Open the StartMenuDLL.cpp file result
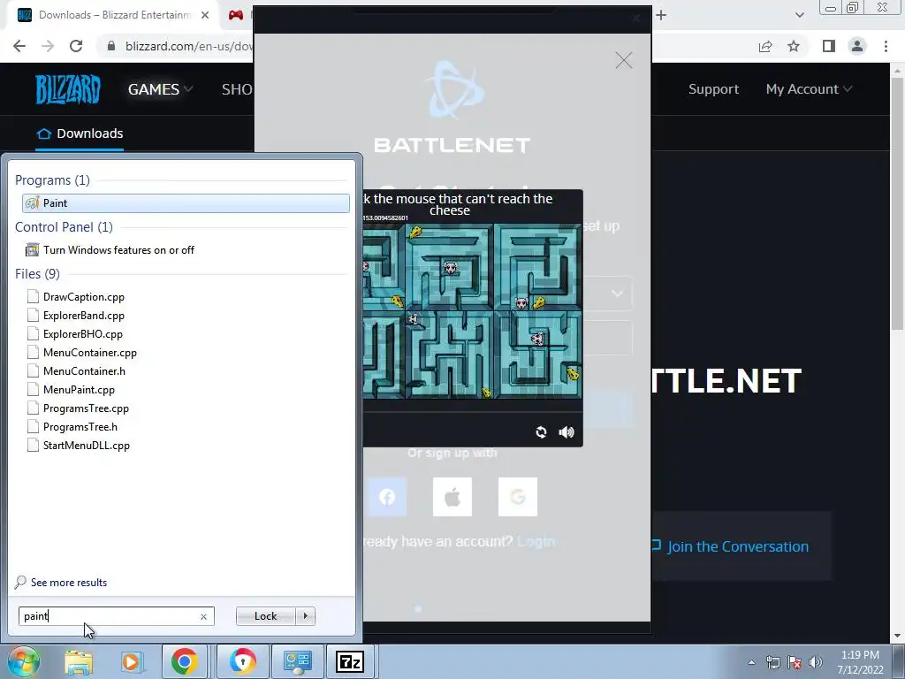 pyautogui.click(x=86, y=446)
